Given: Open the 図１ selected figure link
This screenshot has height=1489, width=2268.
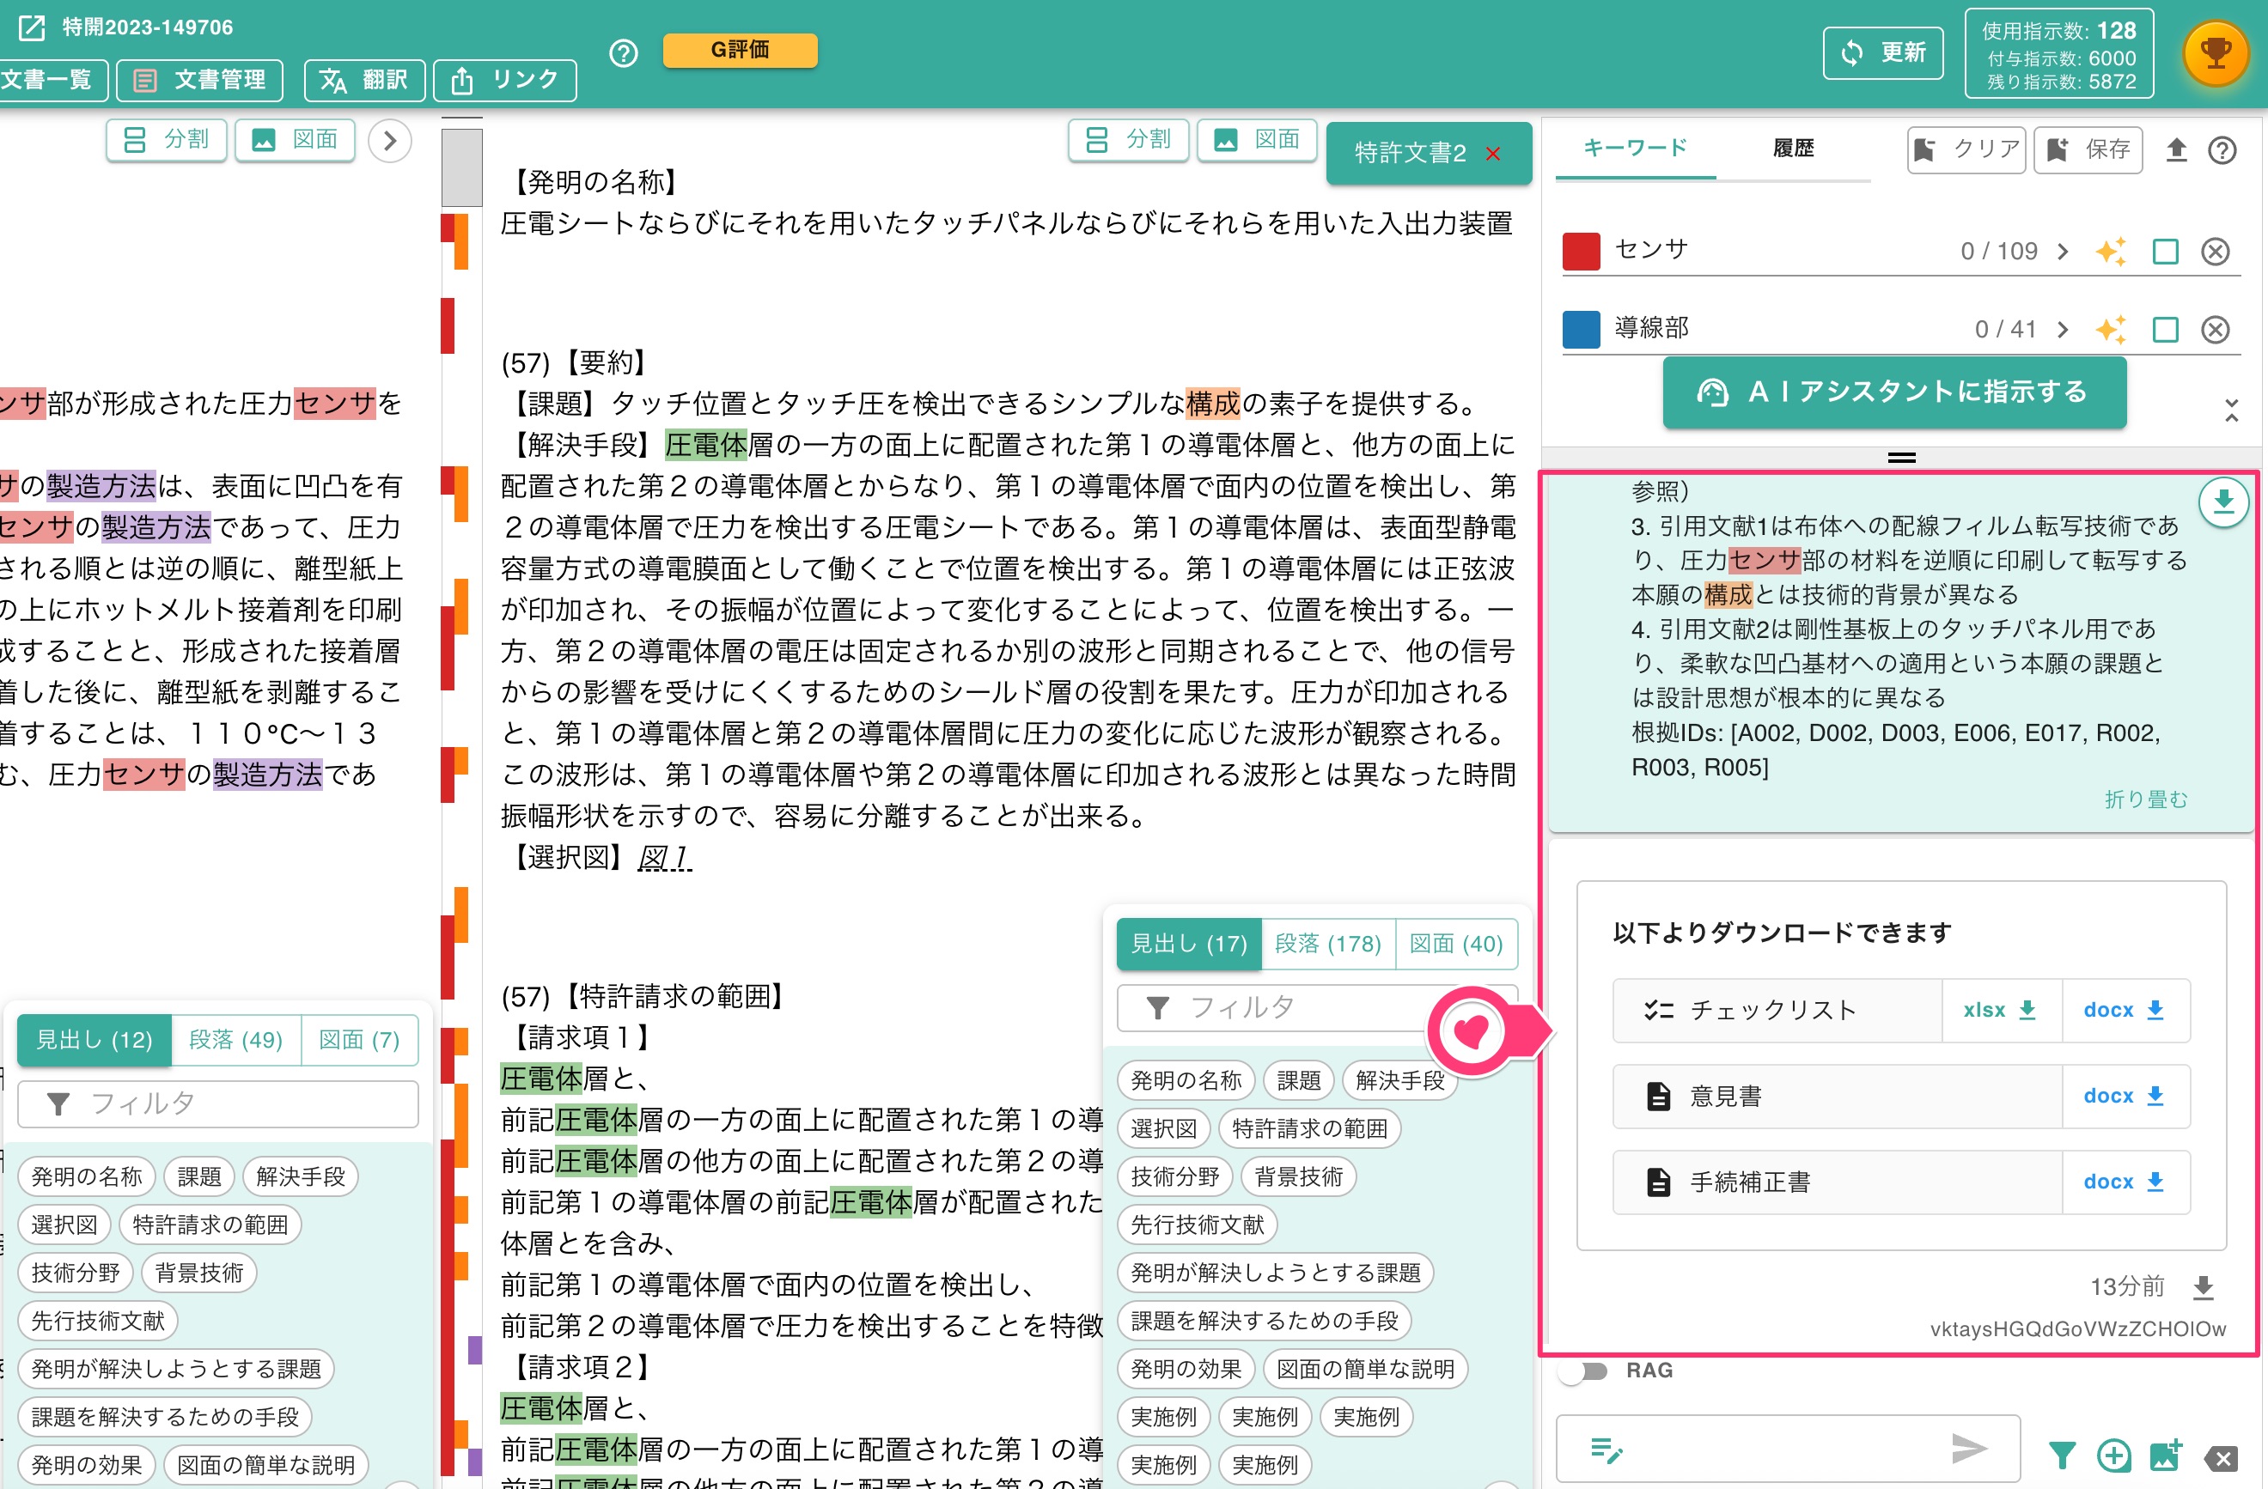Looking at the screenshot, I should [x=664, y=859].
